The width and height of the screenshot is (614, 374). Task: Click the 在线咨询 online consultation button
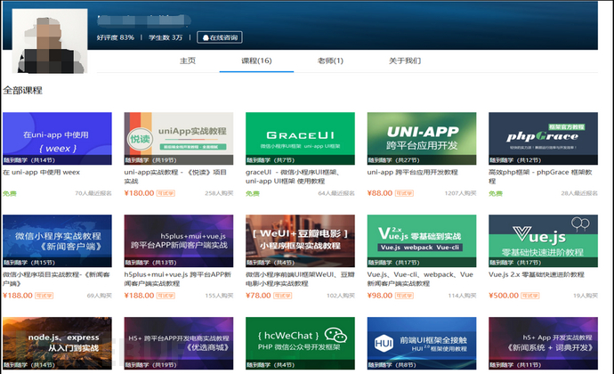(220, 37)
